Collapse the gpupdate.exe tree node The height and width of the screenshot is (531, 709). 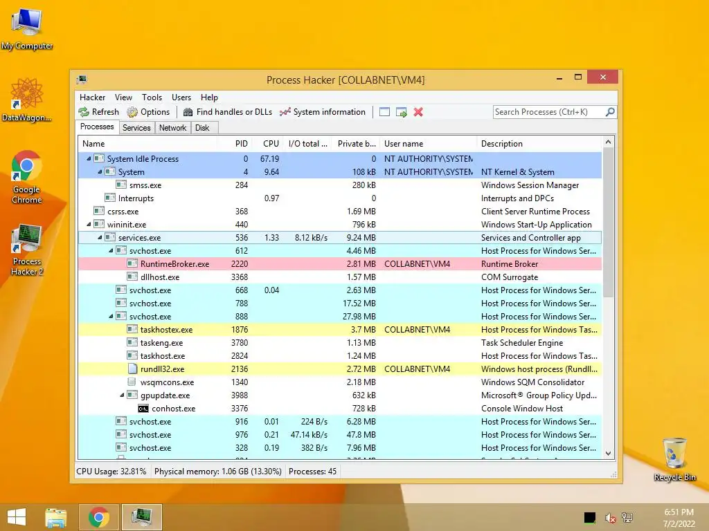coord(122,395)
